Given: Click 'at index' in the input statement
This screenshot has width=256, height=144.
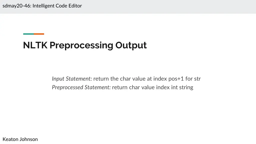Looking at the screenshot, I should tap(156, 79).
